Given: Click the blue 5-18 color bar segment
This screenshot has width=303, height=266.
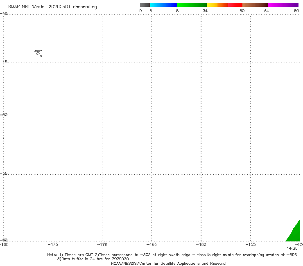Looking at the screenshot, I should [163, 5].
